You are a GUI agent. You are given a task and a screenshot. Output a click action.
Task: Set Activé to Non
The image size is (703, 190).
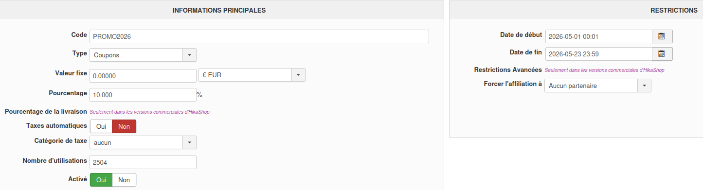(x=124, y=180)
